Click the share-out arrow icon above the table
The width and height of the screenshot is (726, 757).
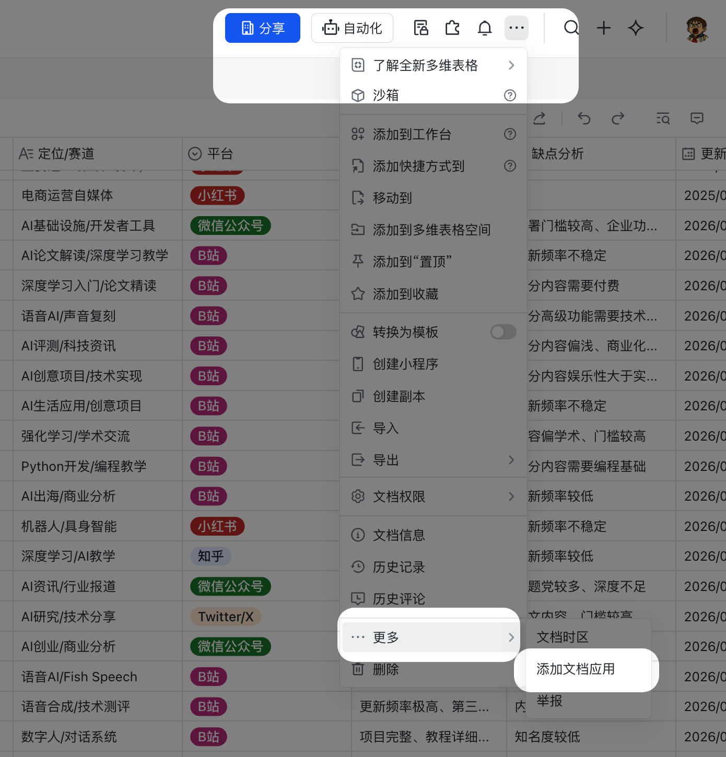[x=539, y=119]
